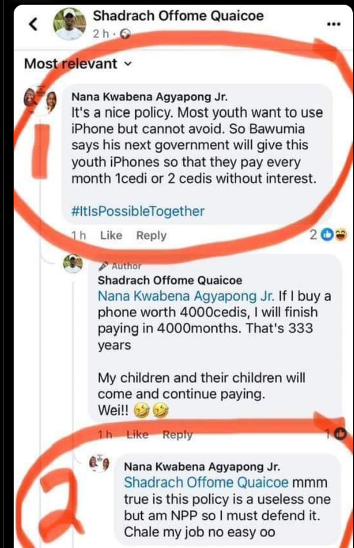View the laughing reaction on first comment
This screenshot has height=548, width=354.
[341, 235]
